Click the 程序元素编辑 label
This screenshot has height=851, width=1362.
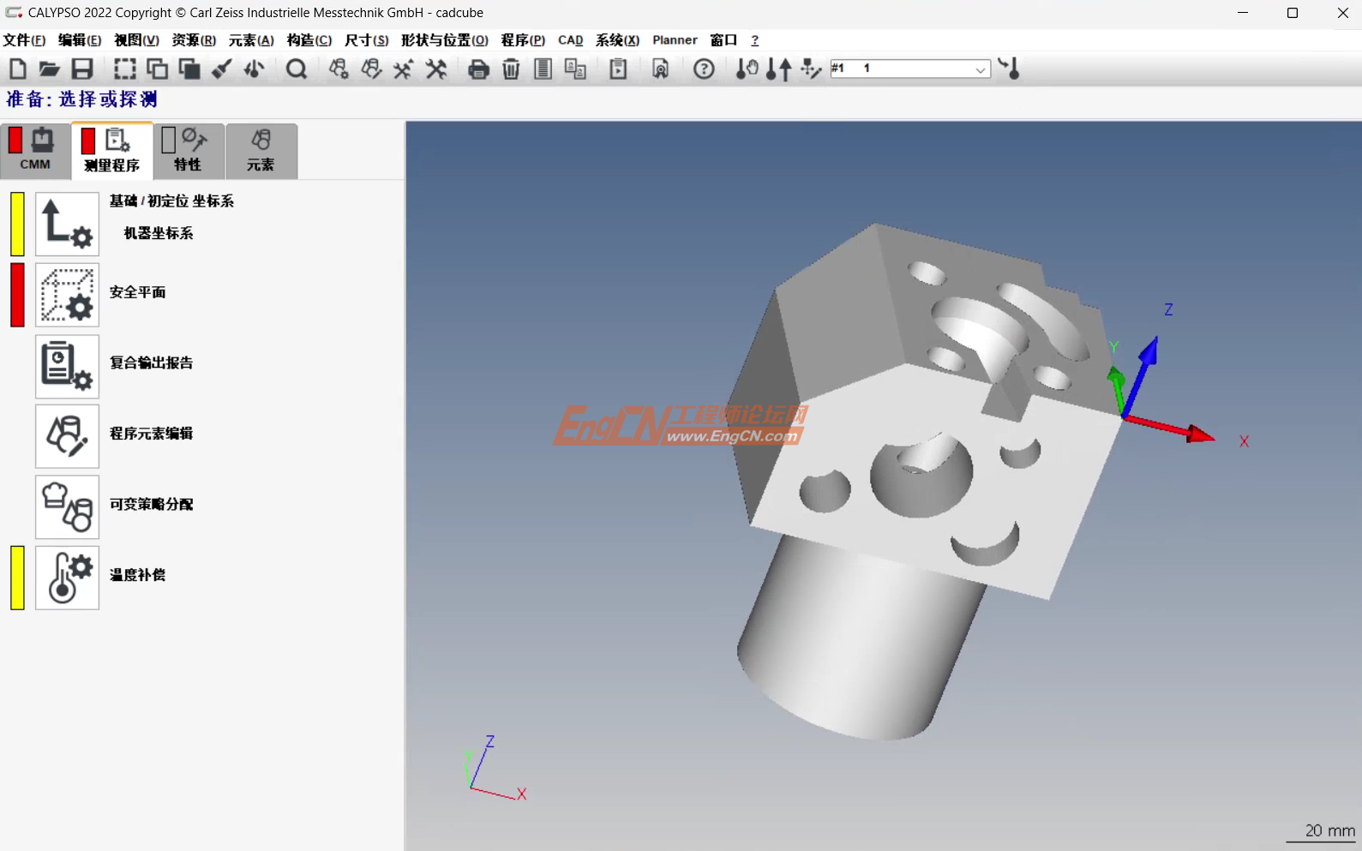(x=151, y=434)
